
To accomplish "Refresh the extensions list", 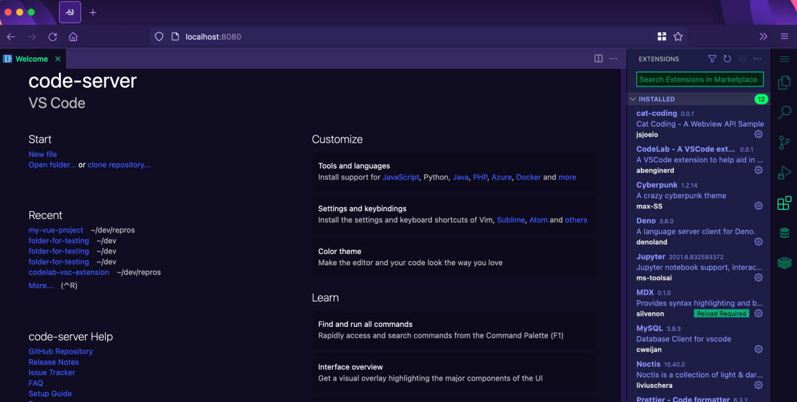I will tap(727, 59).
